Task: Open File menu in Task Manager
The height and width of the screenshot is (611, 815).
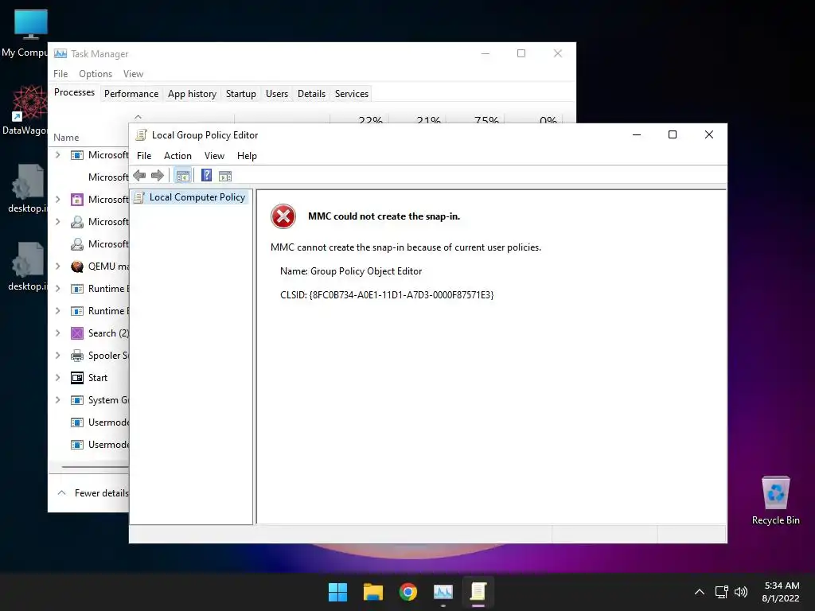Action: (x=60, y=74)
